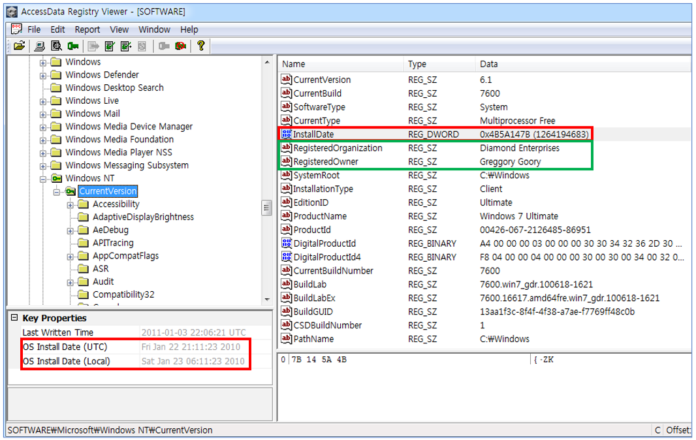Click the computer Full Registry view icon

[x=40, y=46]
